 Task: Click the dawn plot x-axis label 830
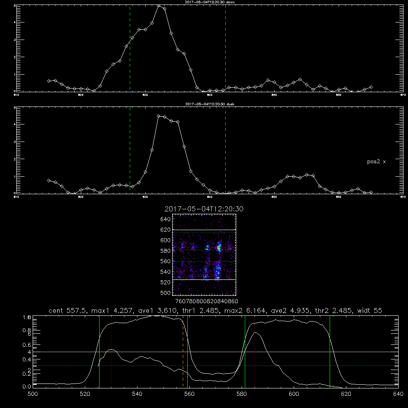click(145, 95)
